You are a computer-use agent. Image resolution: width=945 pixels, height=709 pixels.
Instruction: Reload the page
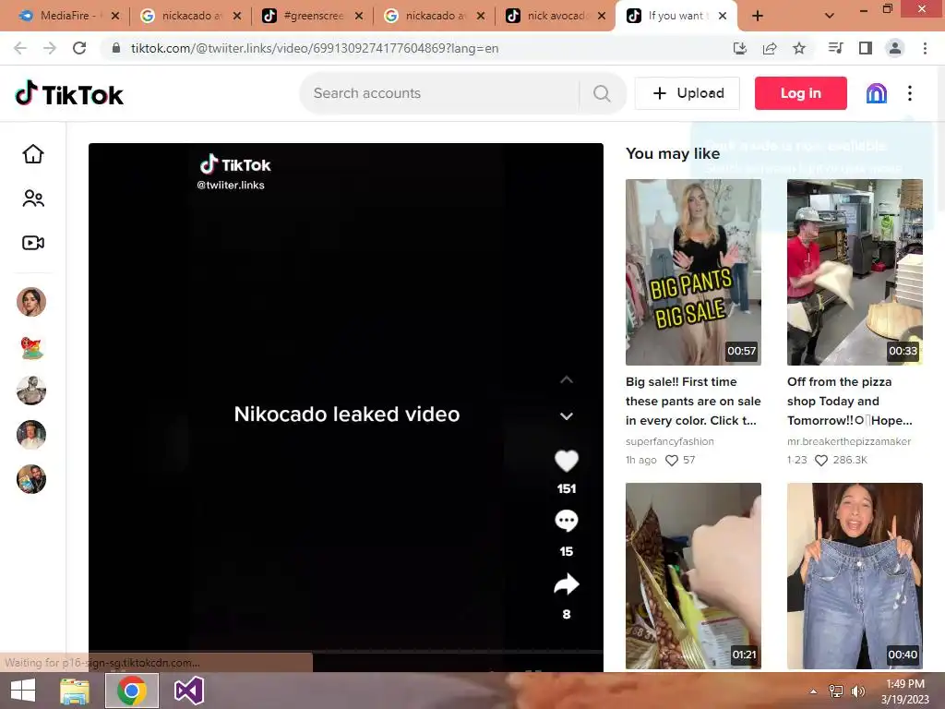click(79, 48)
